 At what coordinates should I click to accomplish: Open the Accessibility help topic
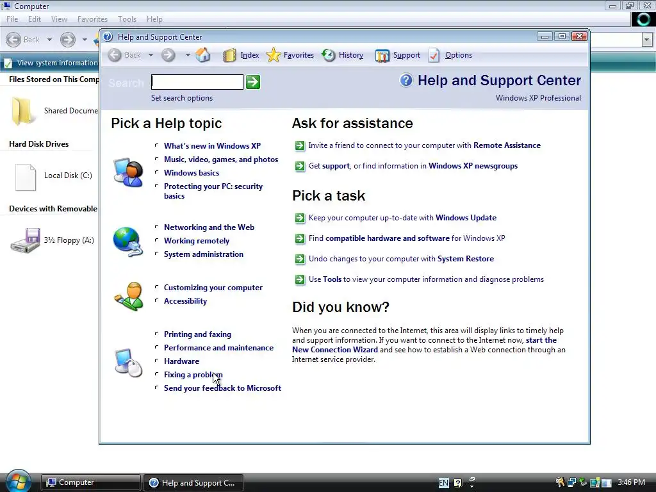[185, 301]
